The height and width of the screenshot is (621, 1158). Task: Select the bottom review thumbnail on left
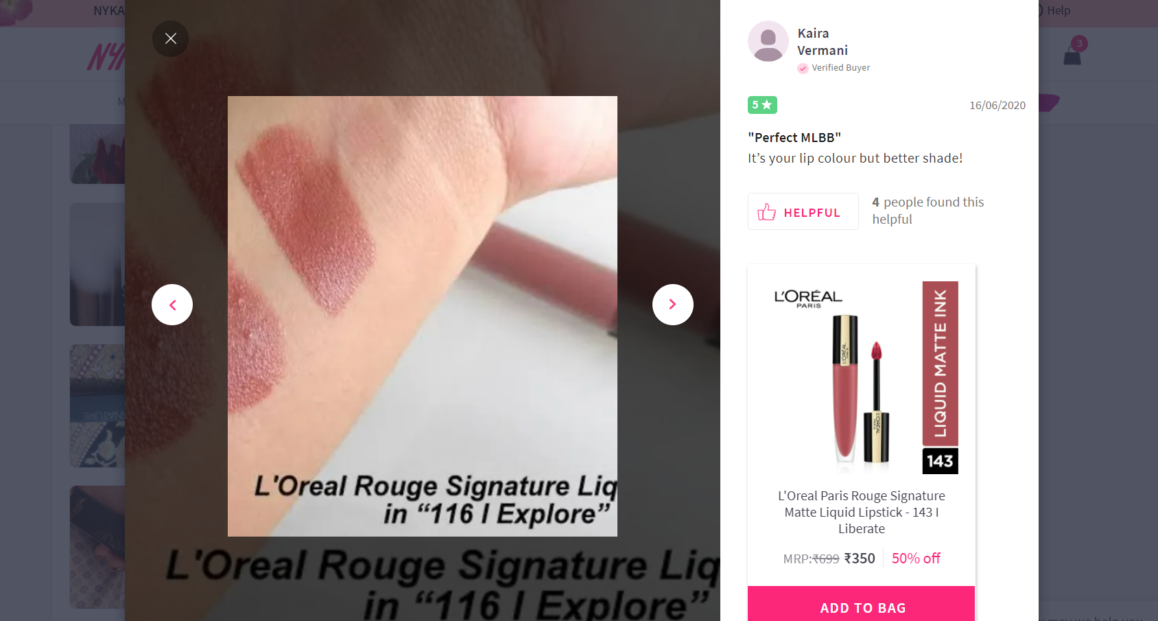tap(97, 547)
